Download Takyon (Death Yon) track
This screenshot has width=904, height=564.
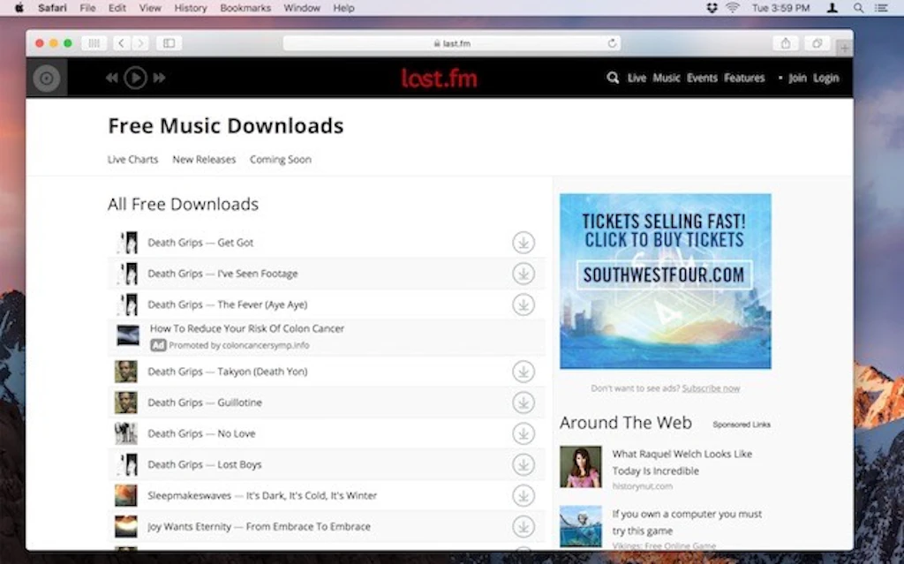point(524,372)
